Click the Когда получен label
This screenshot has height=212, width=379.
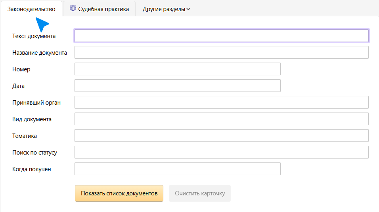(32, 169)
